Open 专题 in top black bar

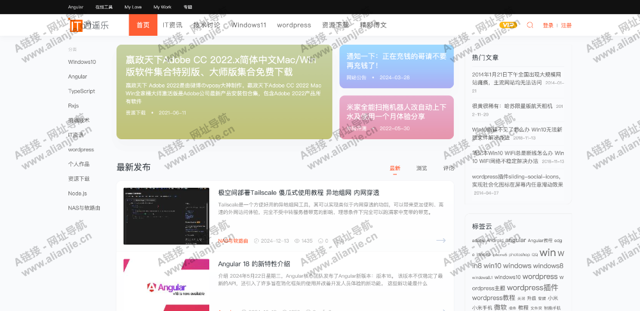pyautogui.click(x=188, y=7)
